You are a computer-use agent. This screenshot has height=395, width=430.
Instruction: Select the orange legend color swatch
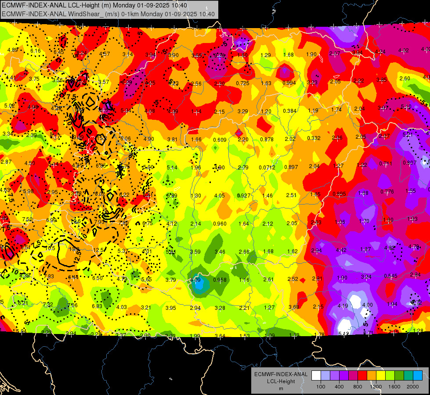pos(372,376)
